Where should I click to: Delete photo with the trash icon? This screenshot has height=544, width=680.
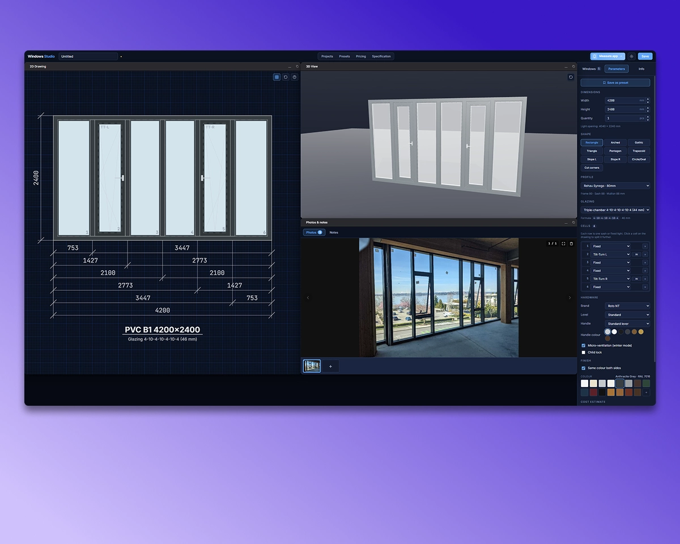pyautogui.click(x=571, y=244)
